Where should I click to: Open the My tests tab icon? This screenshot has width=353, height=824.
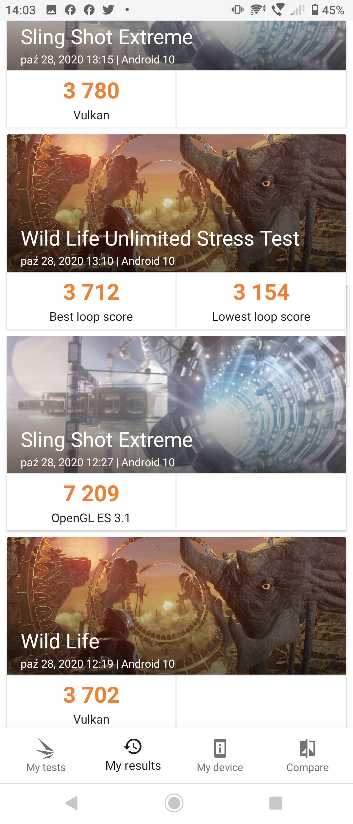point(46,748)
